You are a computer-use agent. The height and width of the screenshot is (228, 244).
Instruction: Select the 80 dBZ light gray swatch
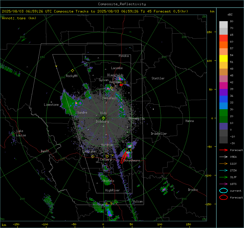(223, 24)
